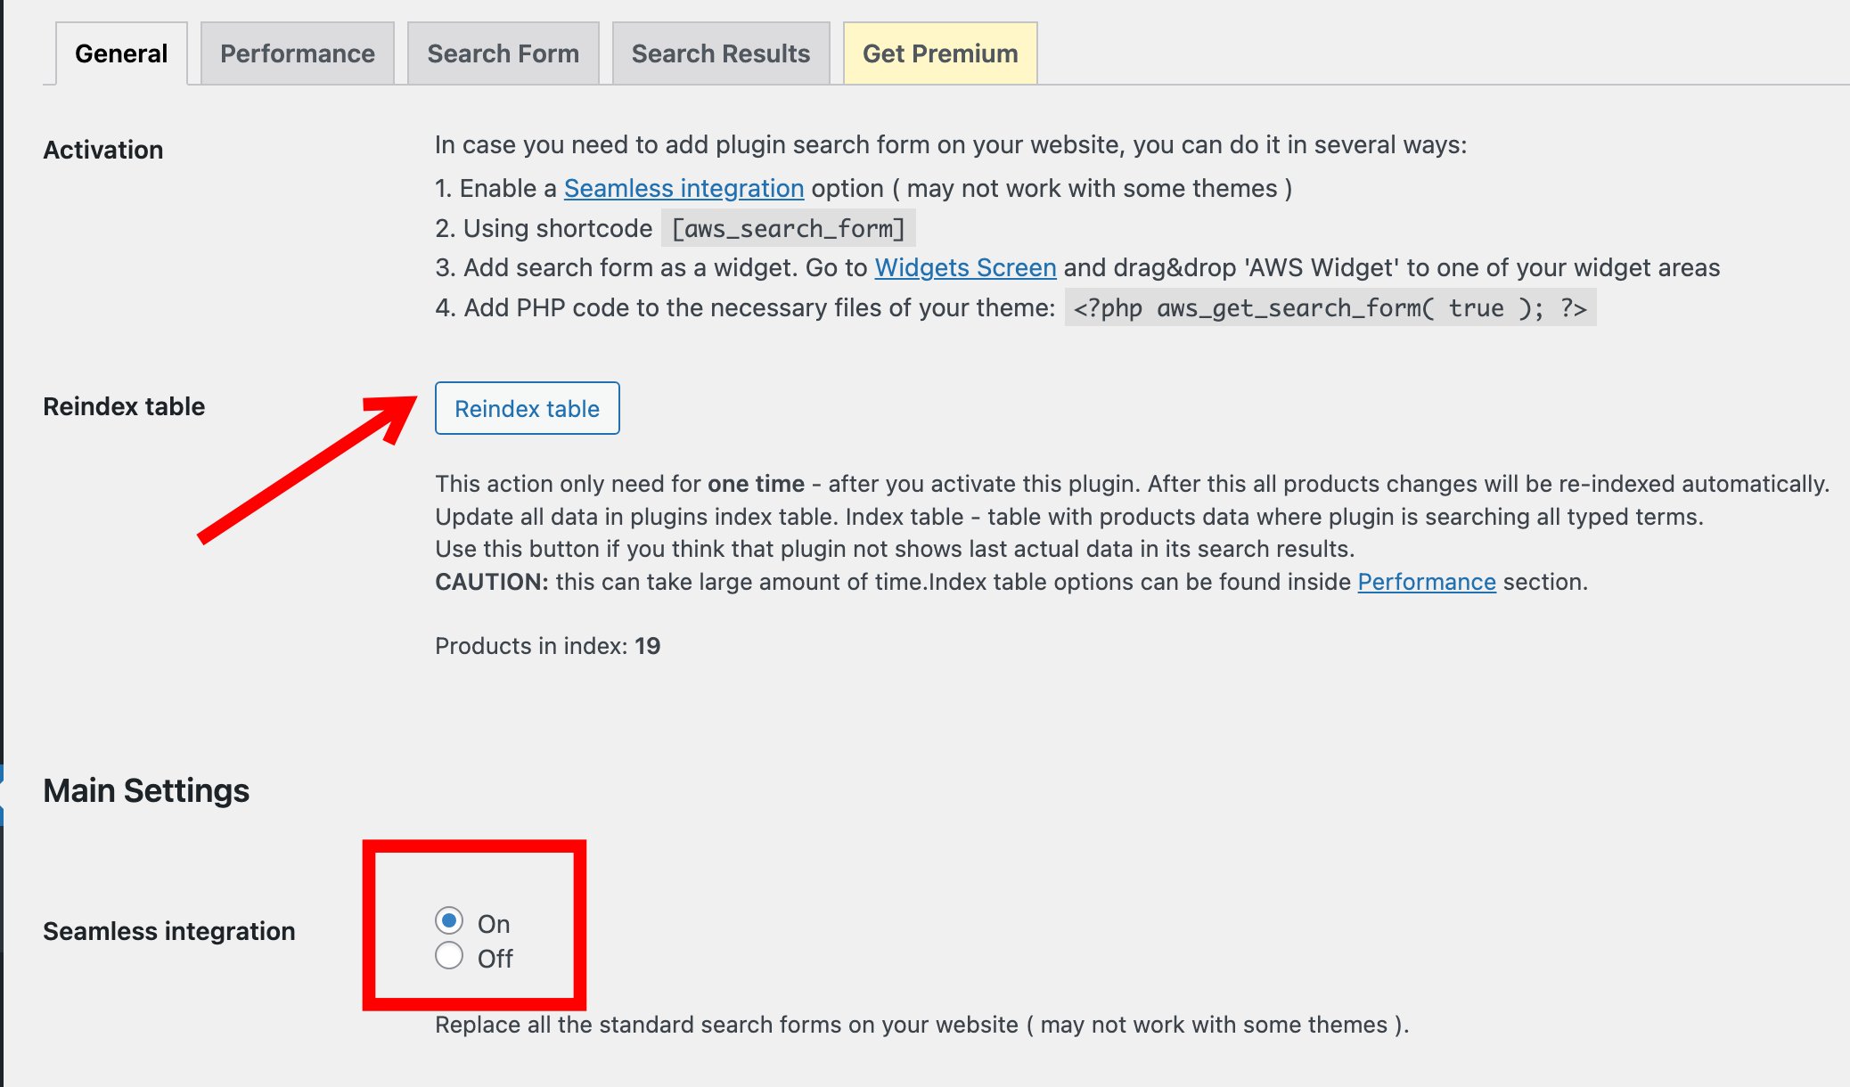Click the Seamless integration setting label

click(x=169, y=931)
